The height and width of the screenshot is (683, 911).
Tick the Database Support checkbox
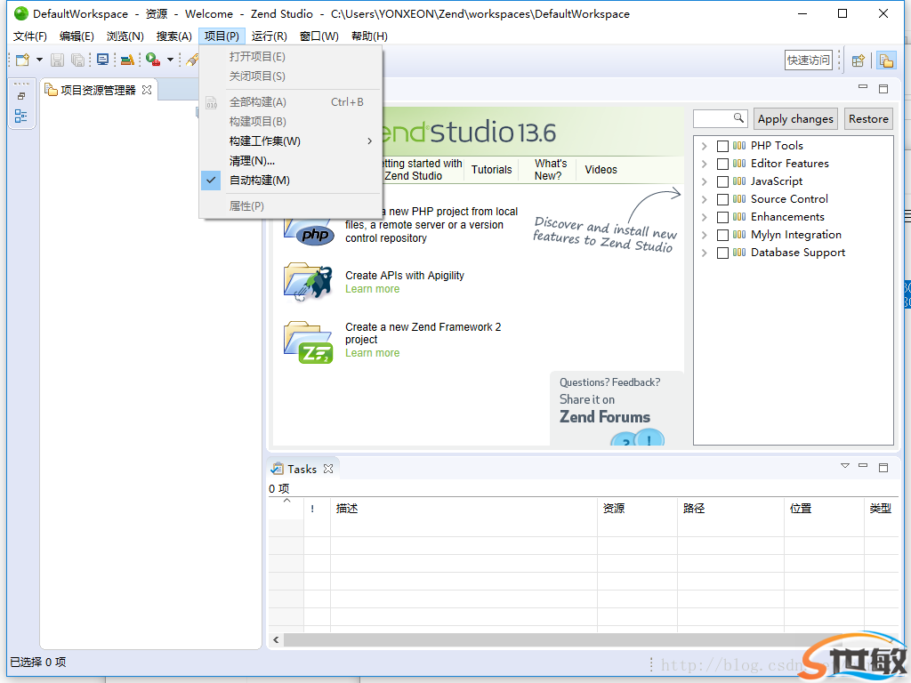click(x=722, y=253)
